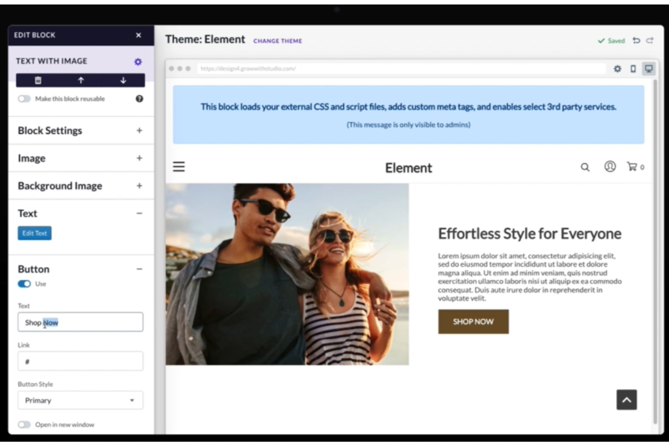Open the Button Style dropdown showing Primary
The image size is (669, 446).
tap(80, 400)
